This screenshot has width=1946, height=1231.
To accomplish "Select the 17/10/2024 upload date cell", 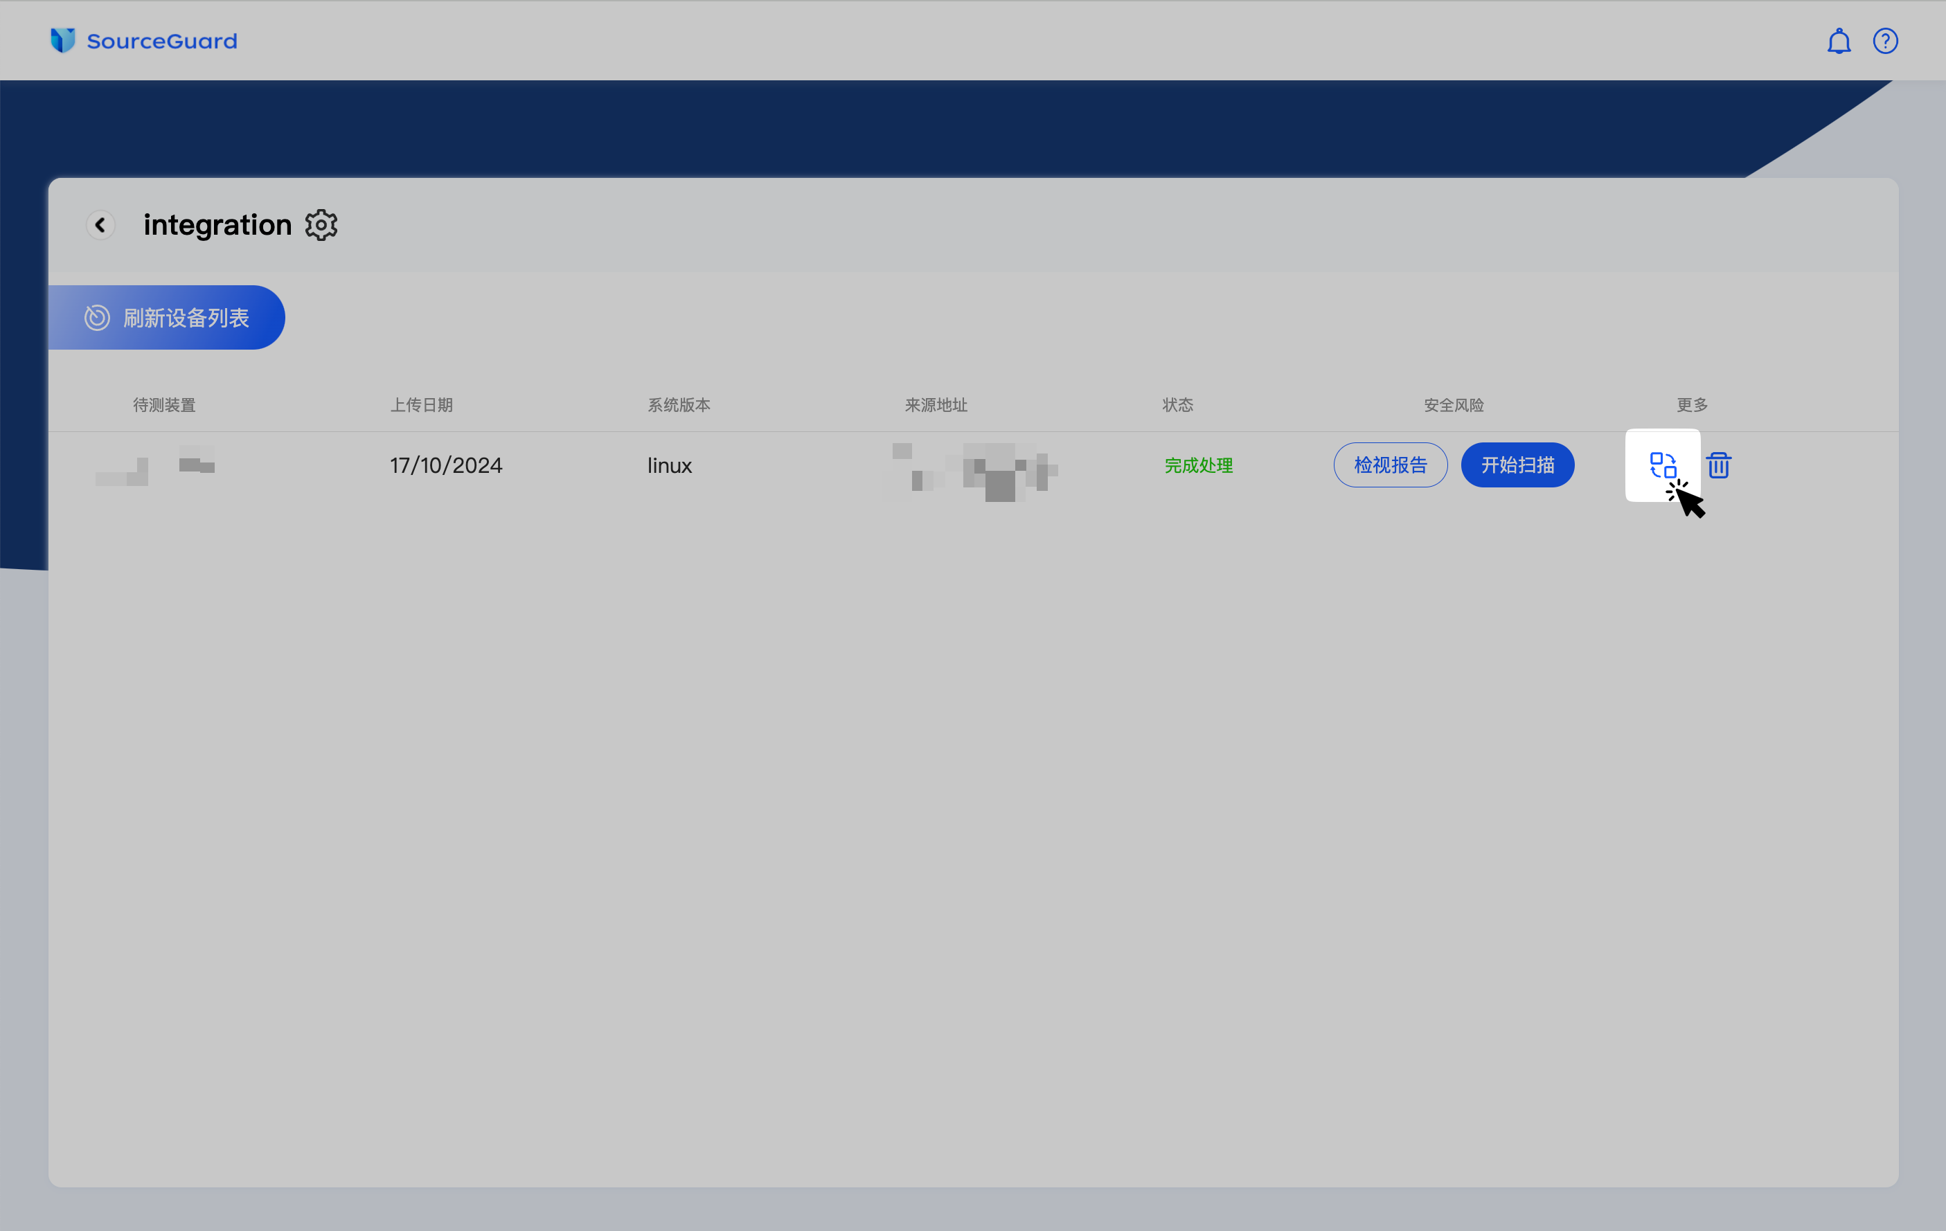I will tap(446, 465).
